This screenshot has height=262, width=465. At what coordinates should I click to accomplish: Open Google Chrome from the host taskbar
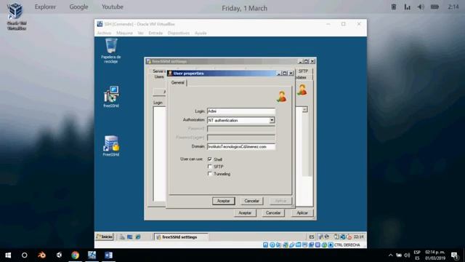(x=76, y=255)
